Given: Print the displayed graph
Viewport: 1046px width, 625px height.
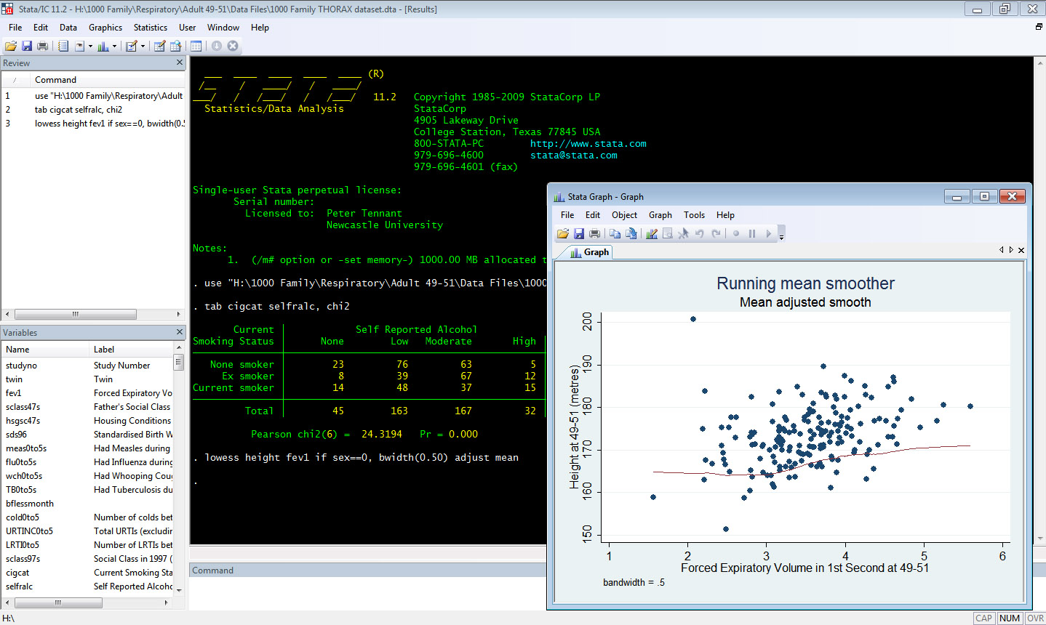Looking at the screenshot, I should click(x=594, y=233).
